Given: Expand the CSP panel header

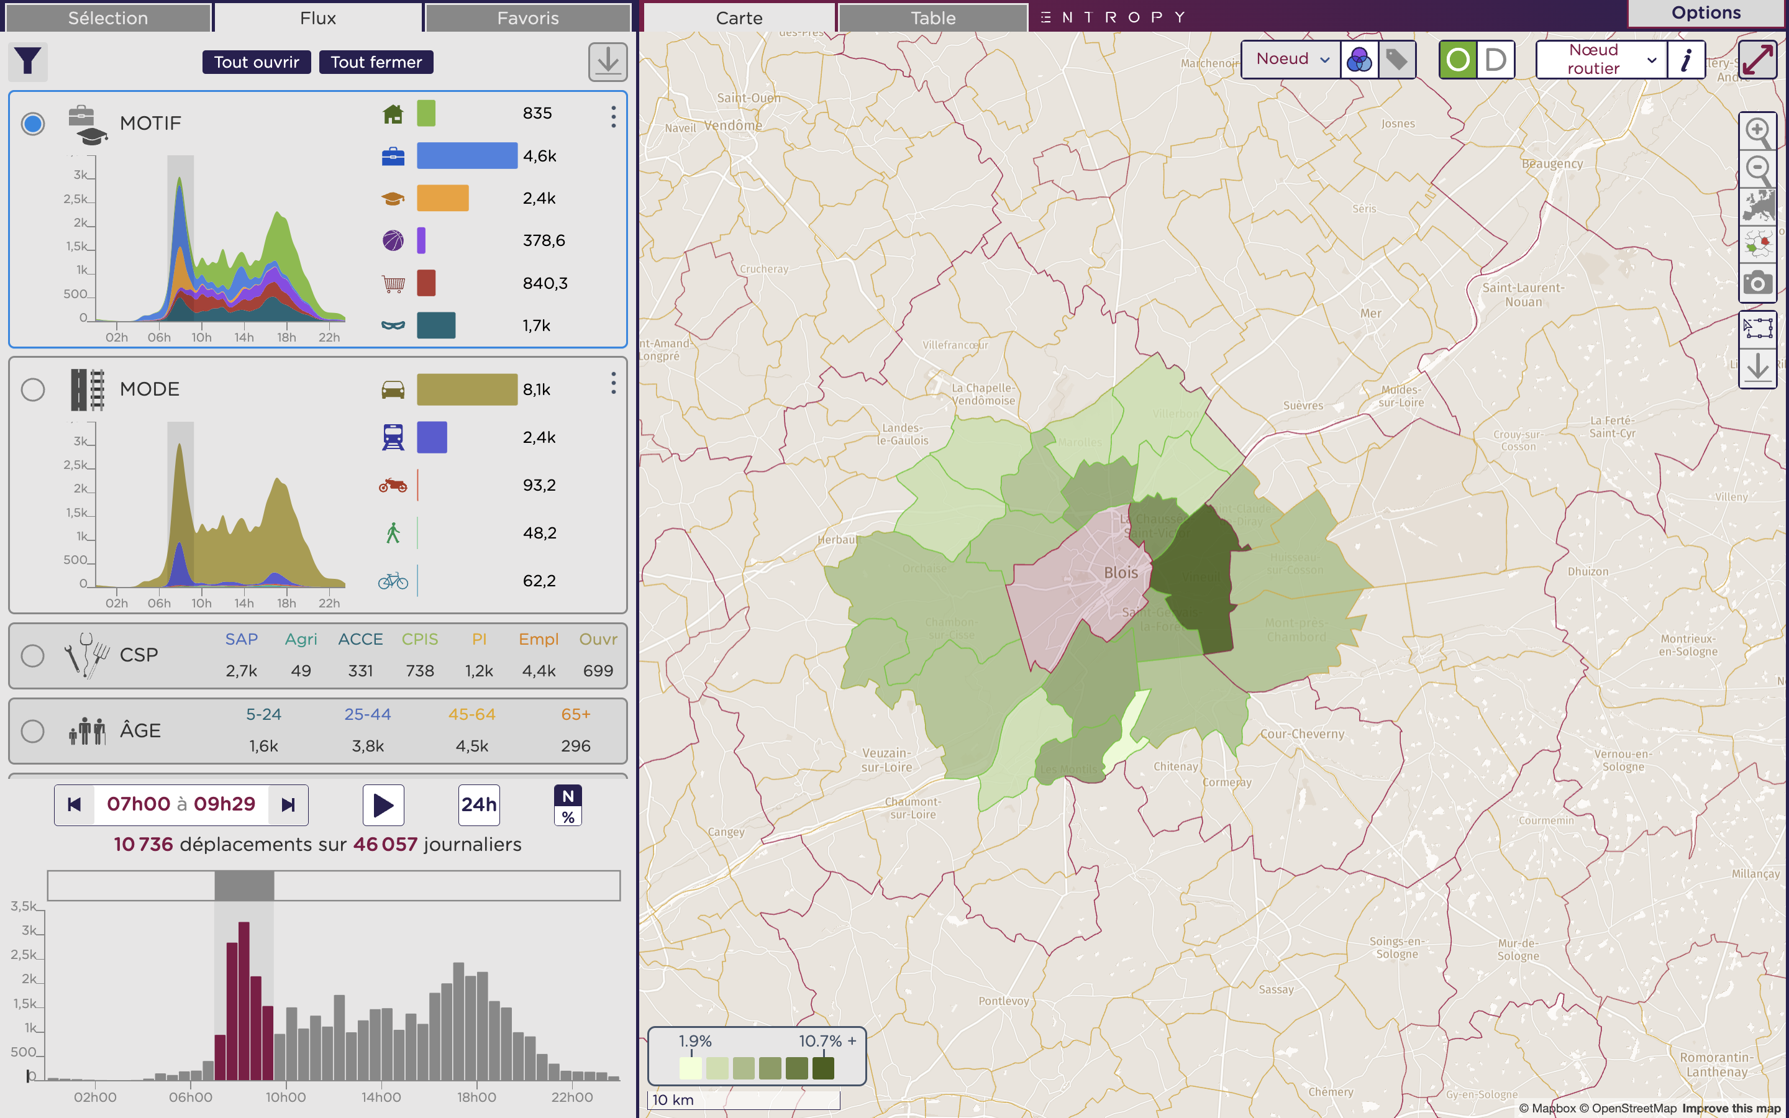Looking at the screenshot, I should (318, 656).
